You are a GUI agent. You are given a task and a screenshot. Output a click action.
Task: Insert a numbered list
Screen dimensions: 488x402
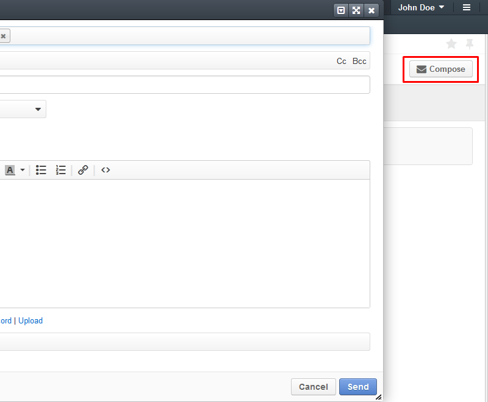pos(60,170)
